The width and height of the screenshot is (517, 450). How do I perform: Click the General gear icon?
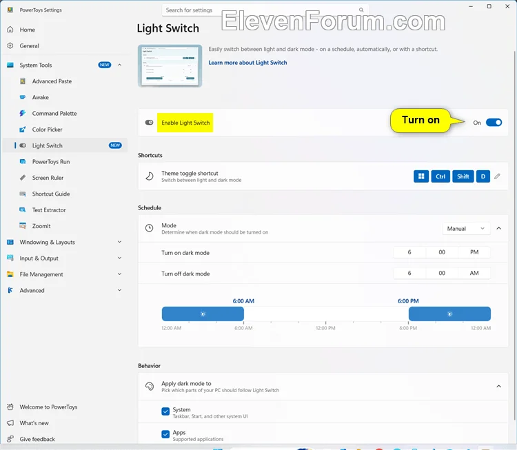10,45
